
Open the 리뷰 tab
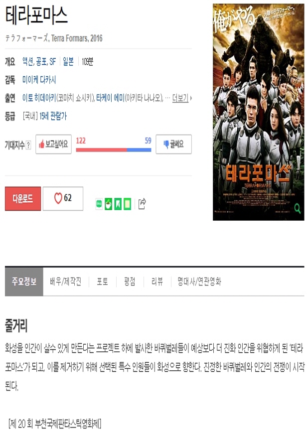click(157, 282)
